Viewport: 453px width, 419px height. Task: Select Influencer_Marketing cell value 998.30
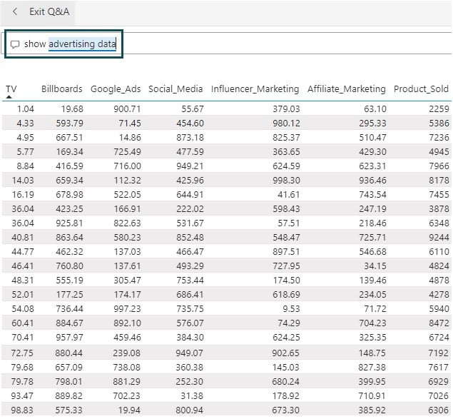(x=286, y=181)
